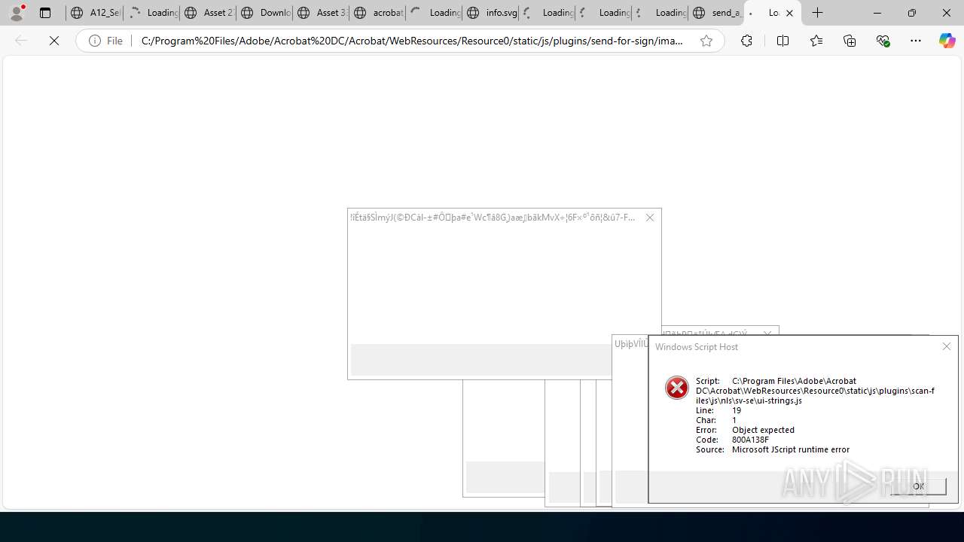
Task: Switch to the A12_Sel tab
Action: (95, 13)
